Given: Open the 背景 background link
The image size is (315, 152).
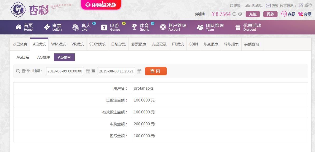Looking at the screenshot, I should (x=308, y=14).
